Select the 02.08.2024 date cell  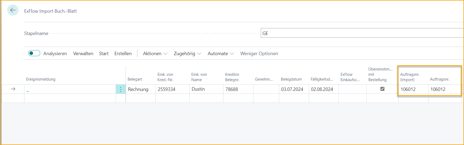(324, 89)
